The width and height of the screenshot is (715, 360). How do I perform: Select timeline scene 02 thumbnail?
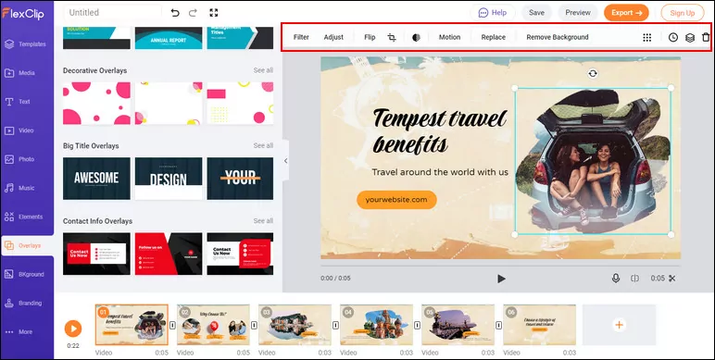pyautogui.click(x=213, y=325)
